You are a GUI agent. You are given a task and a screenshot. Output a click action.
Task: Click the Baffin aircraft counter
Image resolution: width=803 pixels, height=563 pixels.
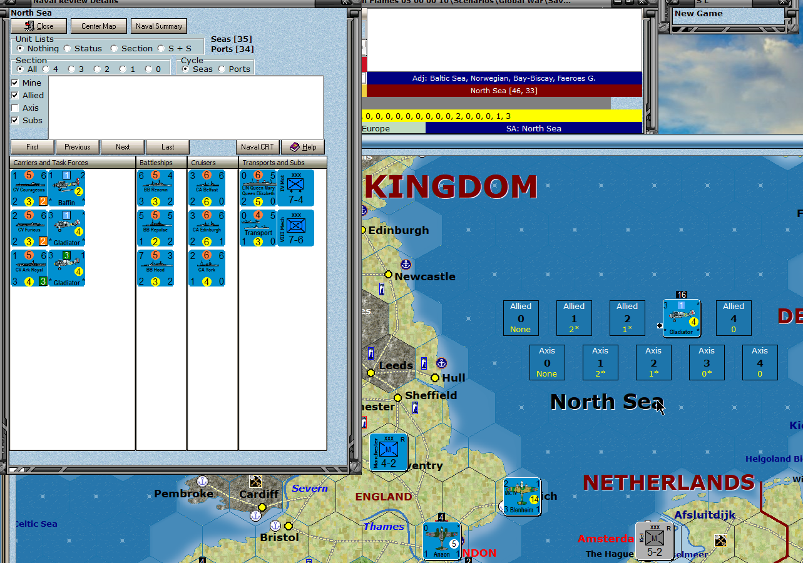coord(67,188)
